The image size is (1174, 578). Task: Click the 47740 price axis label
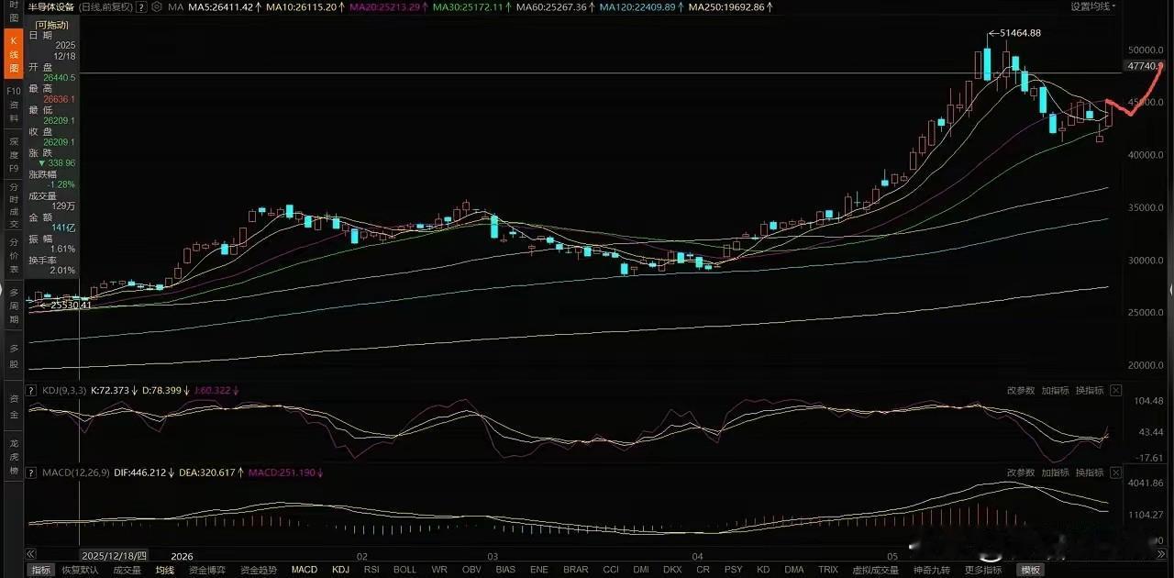pos(1144,66)
